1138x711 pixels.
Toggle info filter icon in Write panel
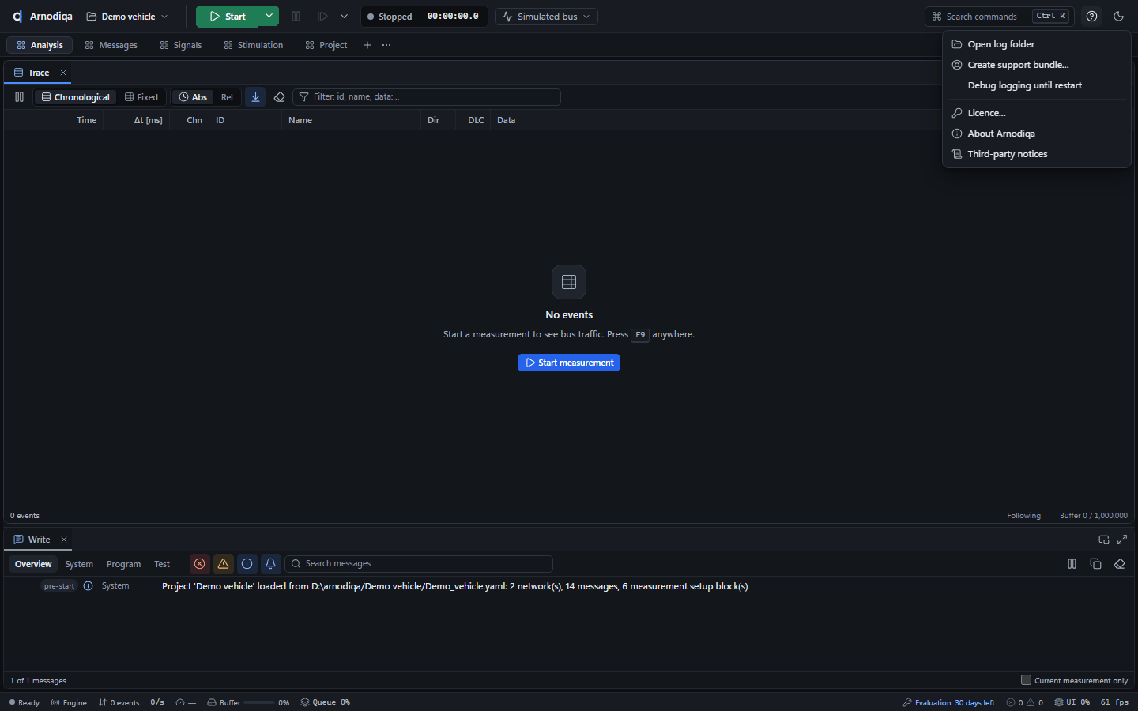[247, 564]
